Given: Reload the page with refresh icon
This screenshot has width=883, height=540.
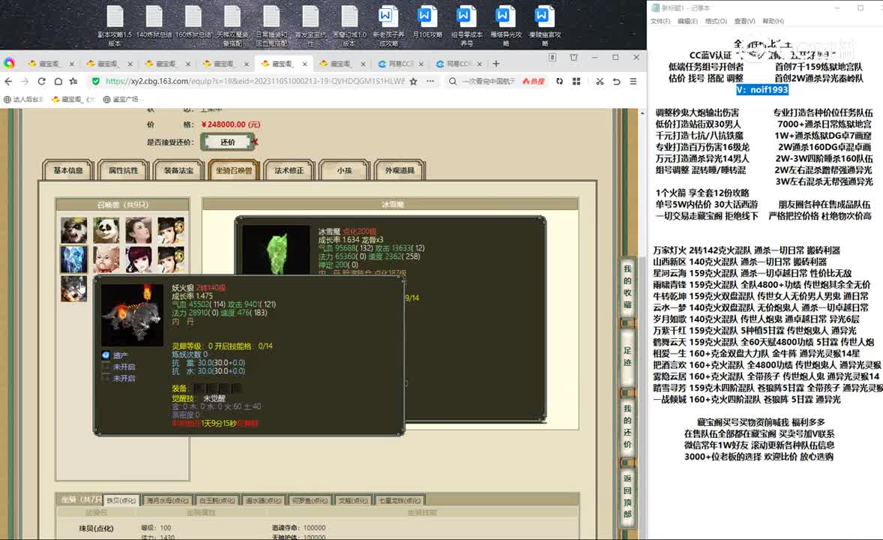Looking at the screenshot, I should coord(41,81).
